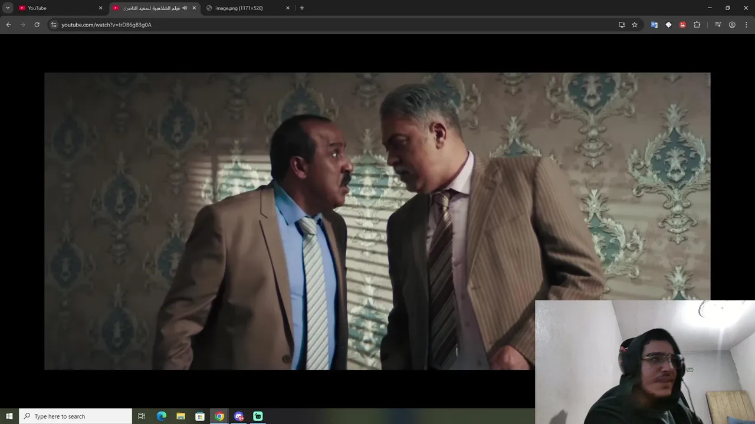Close the YouTube tab

100,8
